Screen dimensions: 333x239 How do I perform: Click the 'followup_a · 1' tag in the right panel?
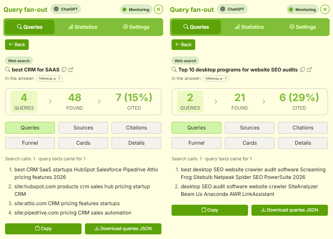pyautogui.click(x=216, y=78)
